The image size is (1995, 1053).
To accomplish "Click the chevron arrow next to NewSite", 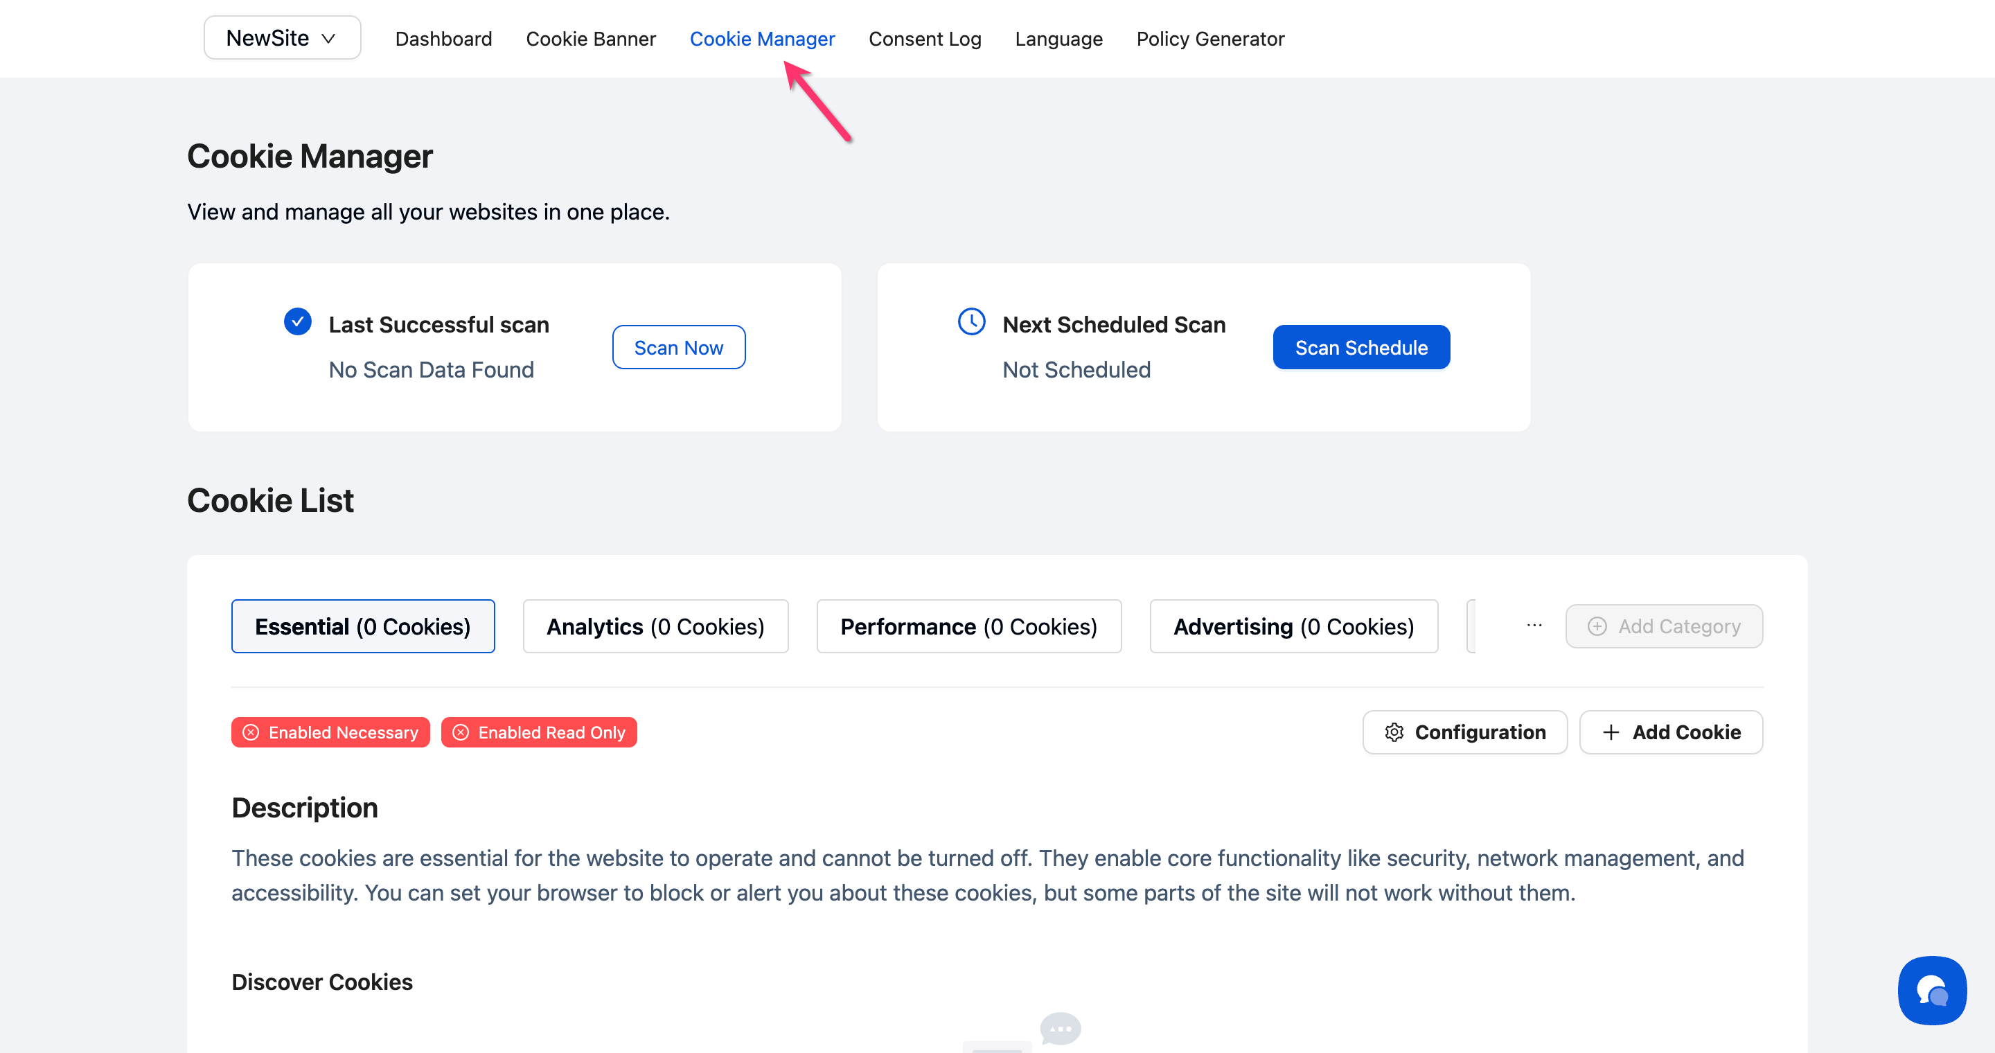I will 328,39.
